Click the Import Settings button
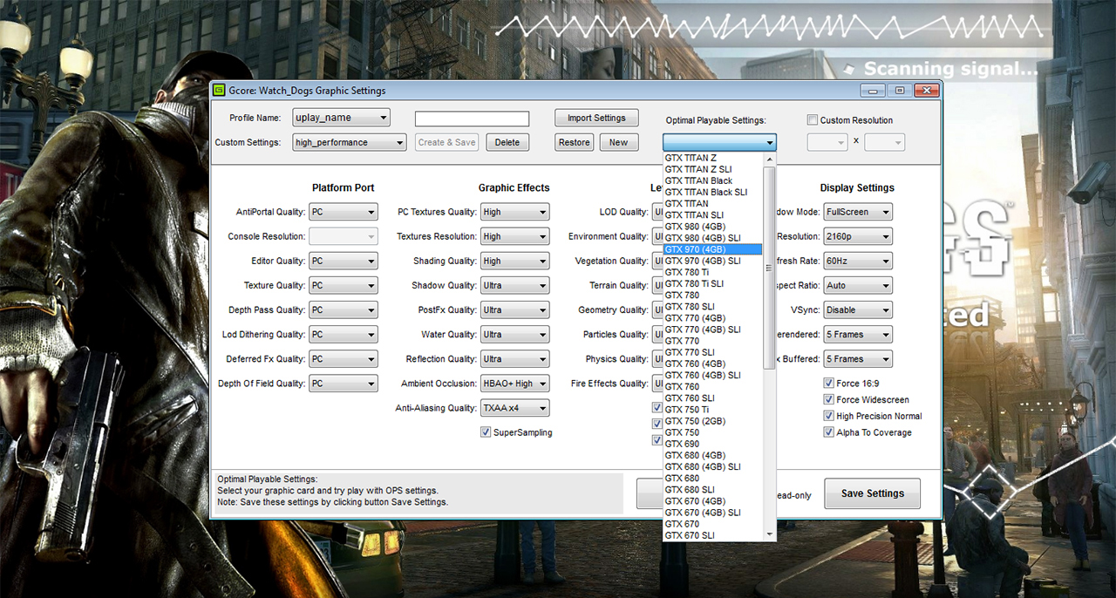The height and width of the screenshot is (598, 1116). click(x=596, y=118)
